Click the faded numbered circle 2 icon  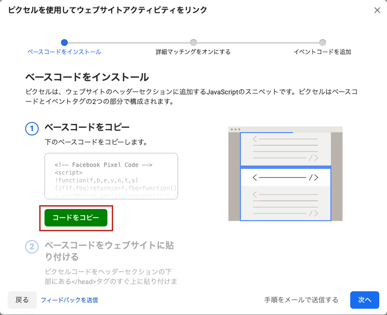(x=31, y=247)
